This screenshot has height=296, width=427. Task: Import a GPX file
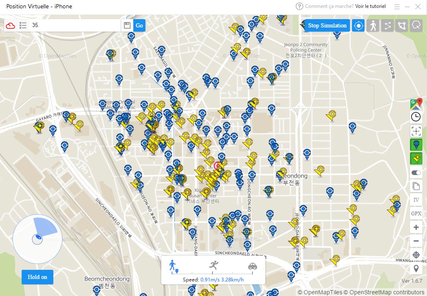pyautogui.click(x=416, y=213)
